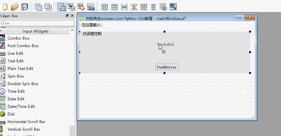Switch to Edit Signals/Slots mode
281x136 pixels.
(x=71, y=7)
